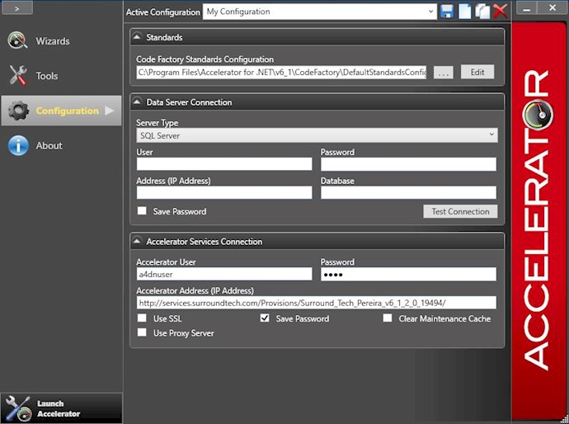Click the play arrow beside Configuration

coord(109,111)
